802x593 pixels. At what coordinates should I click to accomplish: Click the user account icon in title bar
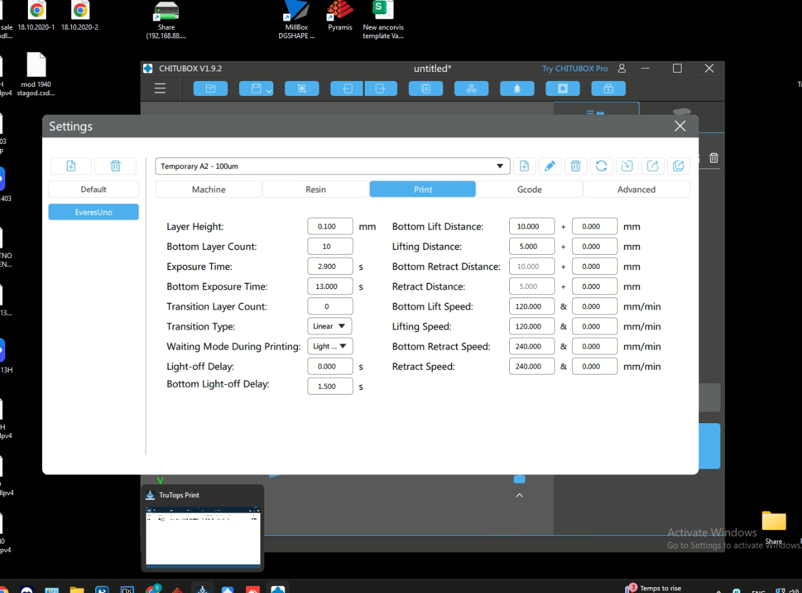(622, 69)
